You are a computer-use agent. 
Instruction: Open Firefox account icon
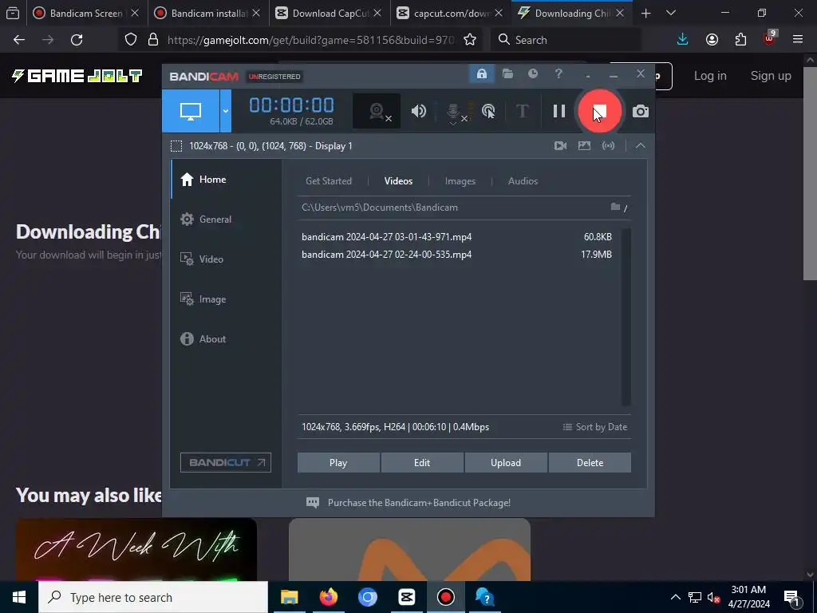click(x=712, y=40)
